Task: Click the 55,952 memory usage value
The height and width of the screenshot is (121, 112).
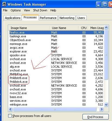Action: [x=98, y=32]
